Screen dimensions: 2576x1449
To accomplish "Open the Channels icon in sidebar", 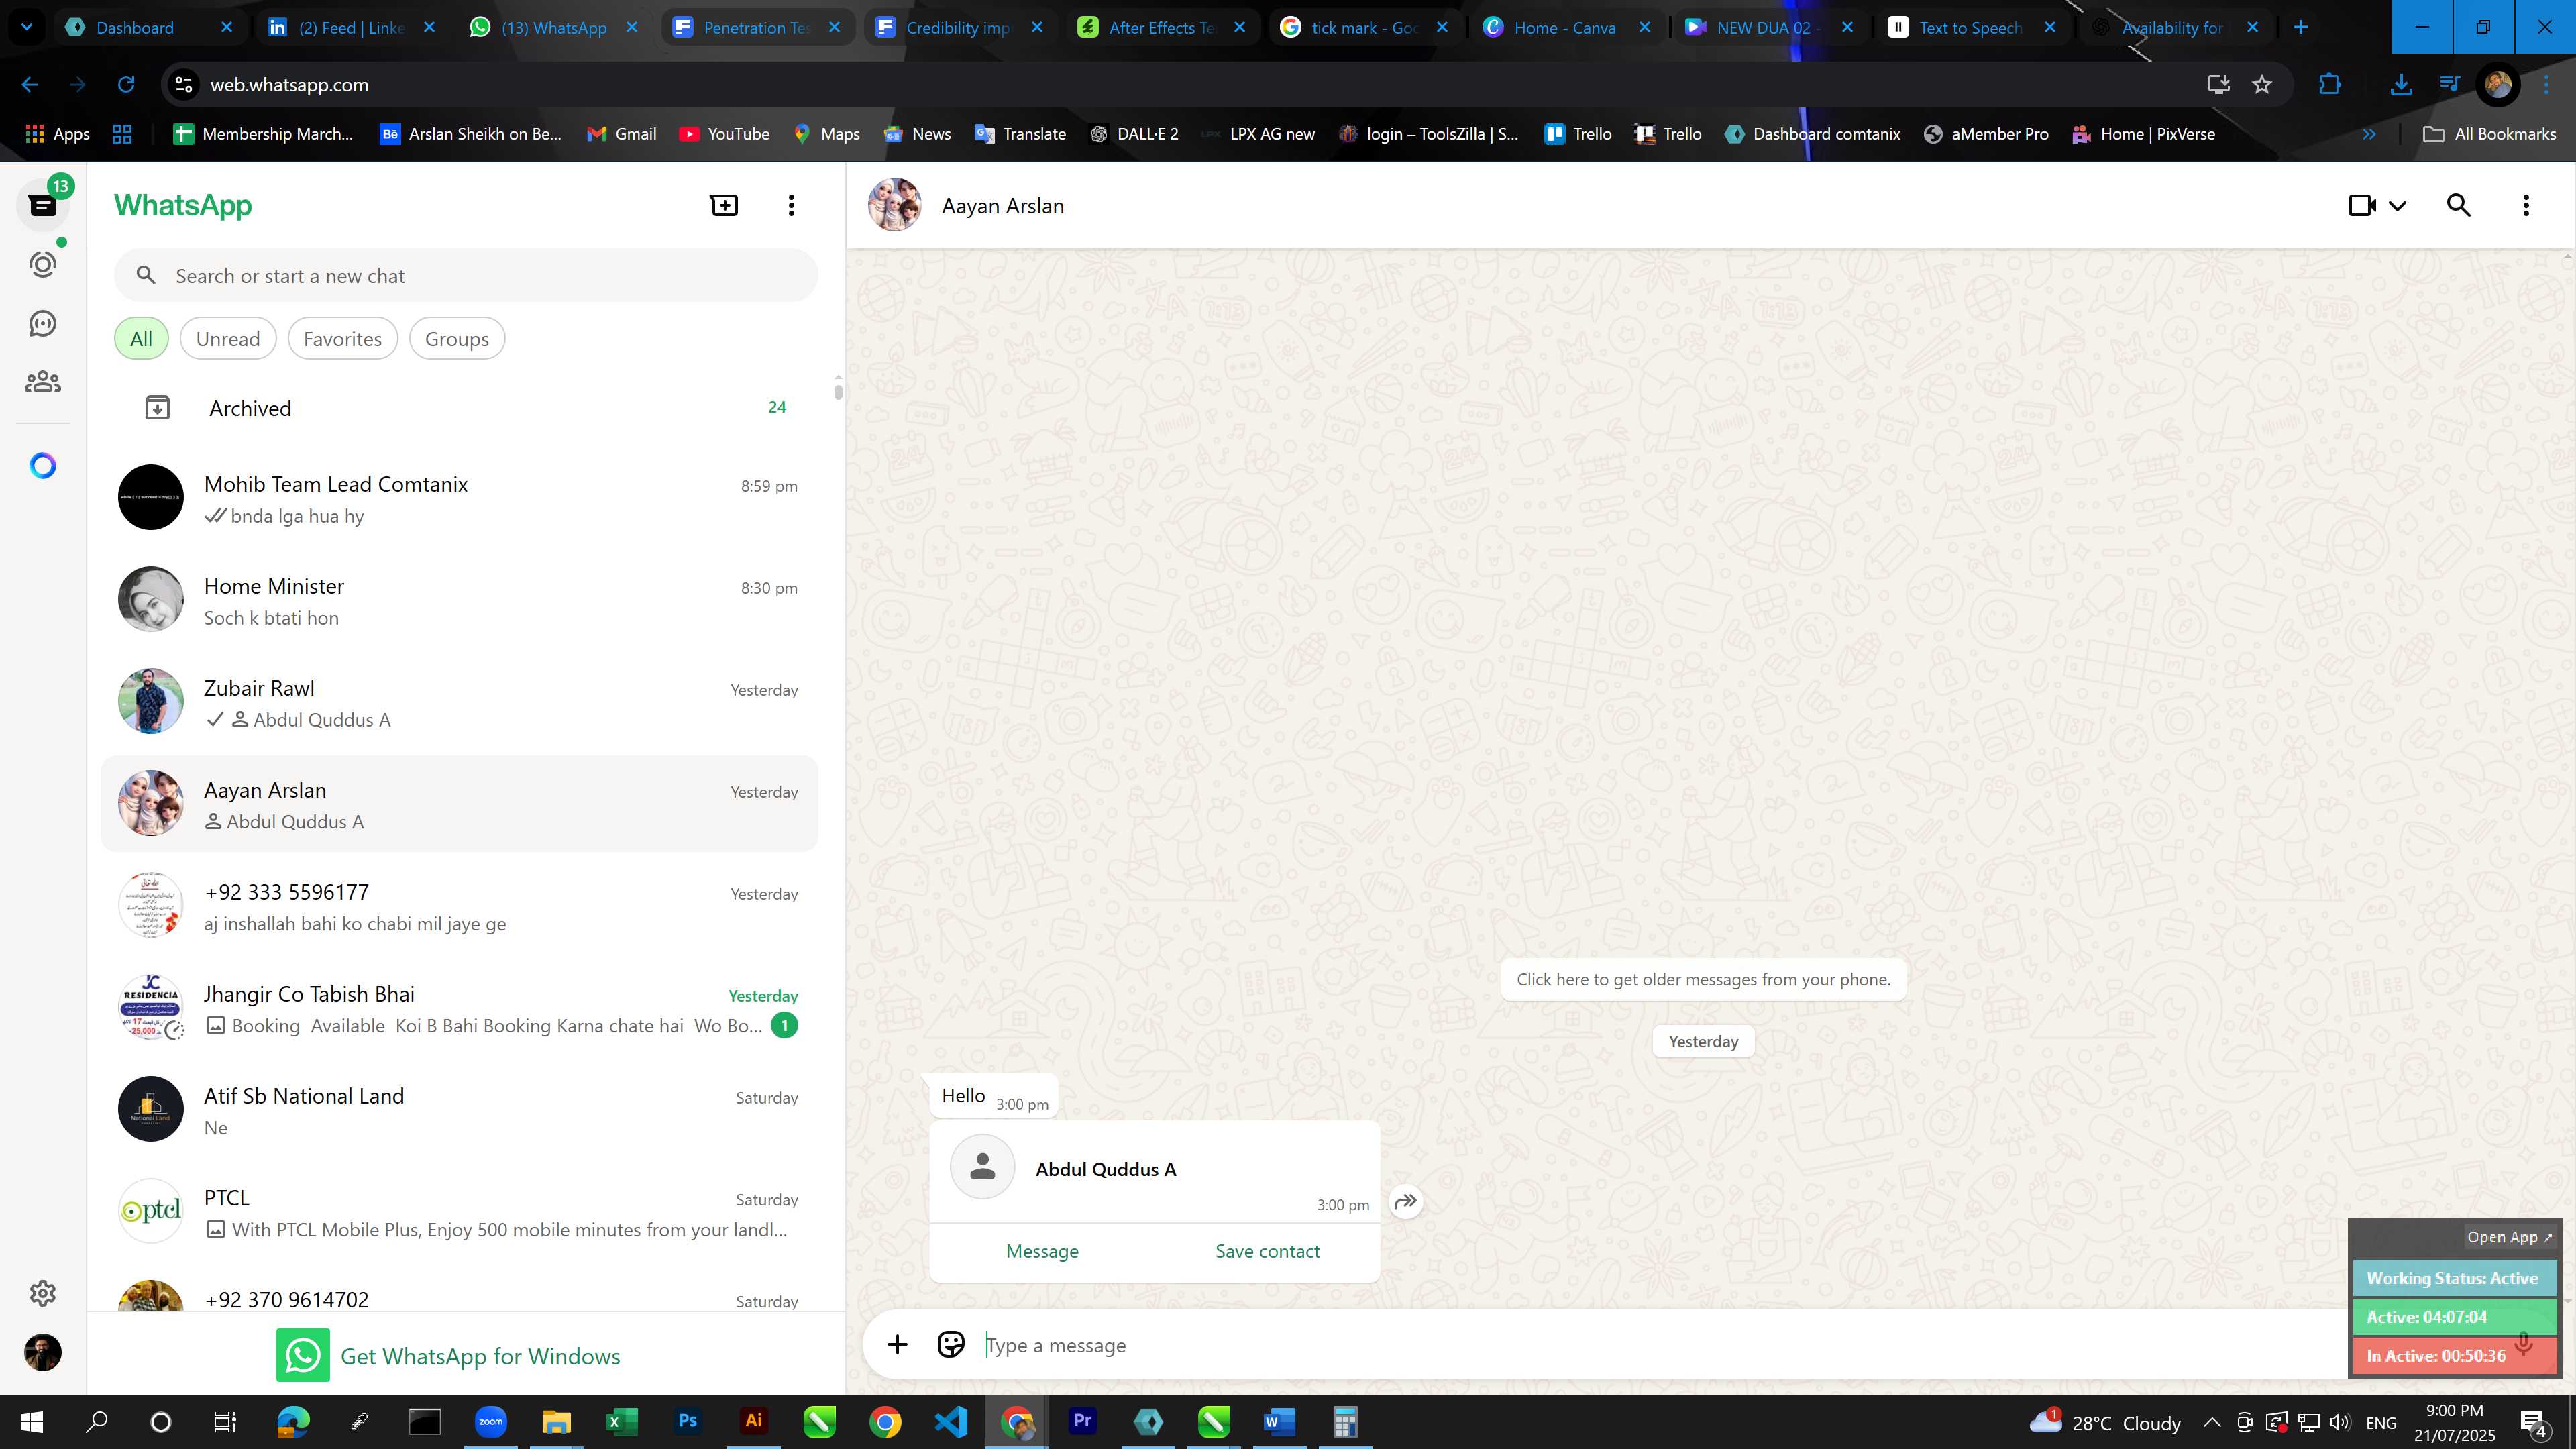I will [x=43, y=323].
